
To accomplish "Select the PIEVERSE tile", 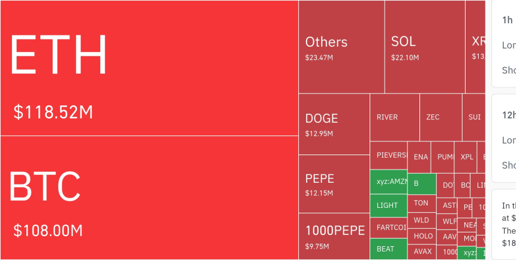I will pyautogui.click(x=388, y=156).
